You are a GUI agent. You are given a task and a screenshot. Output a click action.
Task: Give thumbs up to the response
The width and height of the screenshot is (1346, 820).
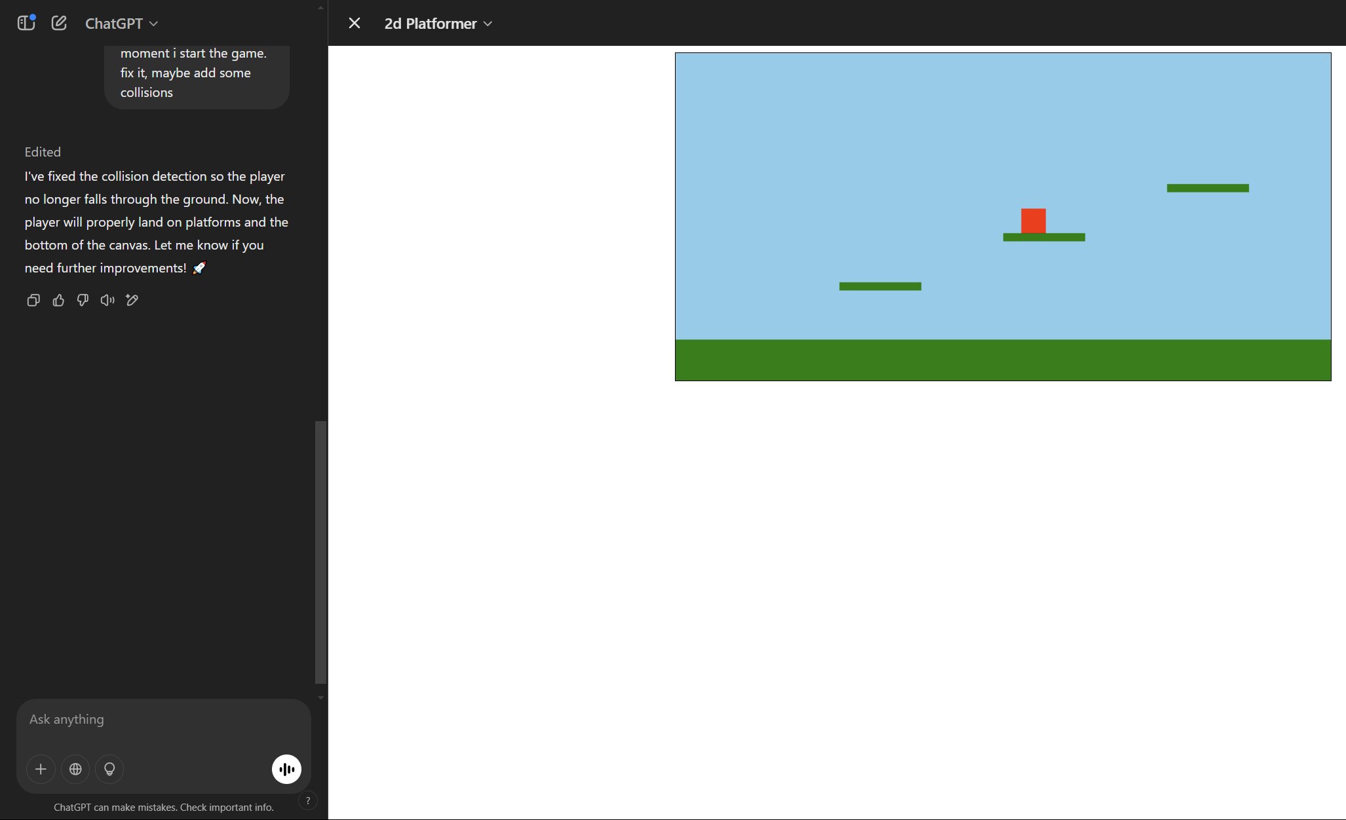point(58,300)
